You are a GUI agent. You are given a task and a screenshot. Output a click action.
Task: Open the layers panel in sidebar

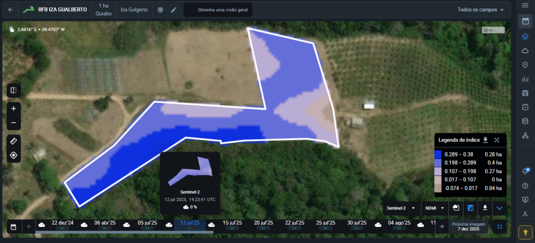pyautogui.click(x=525, y=37)
